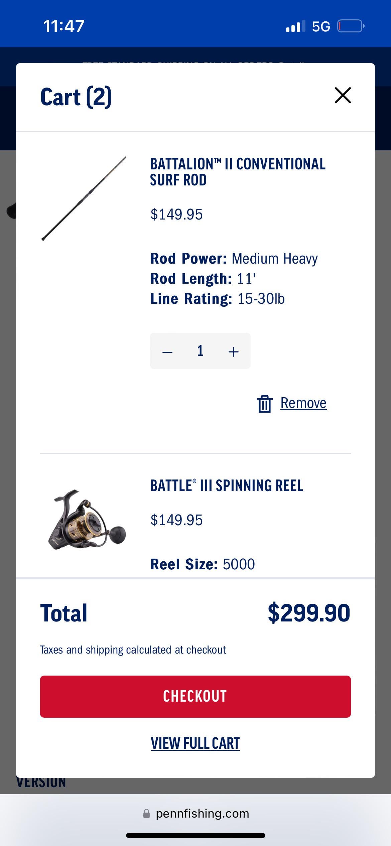Screen dimensions: 391x846
Task: Open View Full Cart link
Action: click(x=195, y=743)
